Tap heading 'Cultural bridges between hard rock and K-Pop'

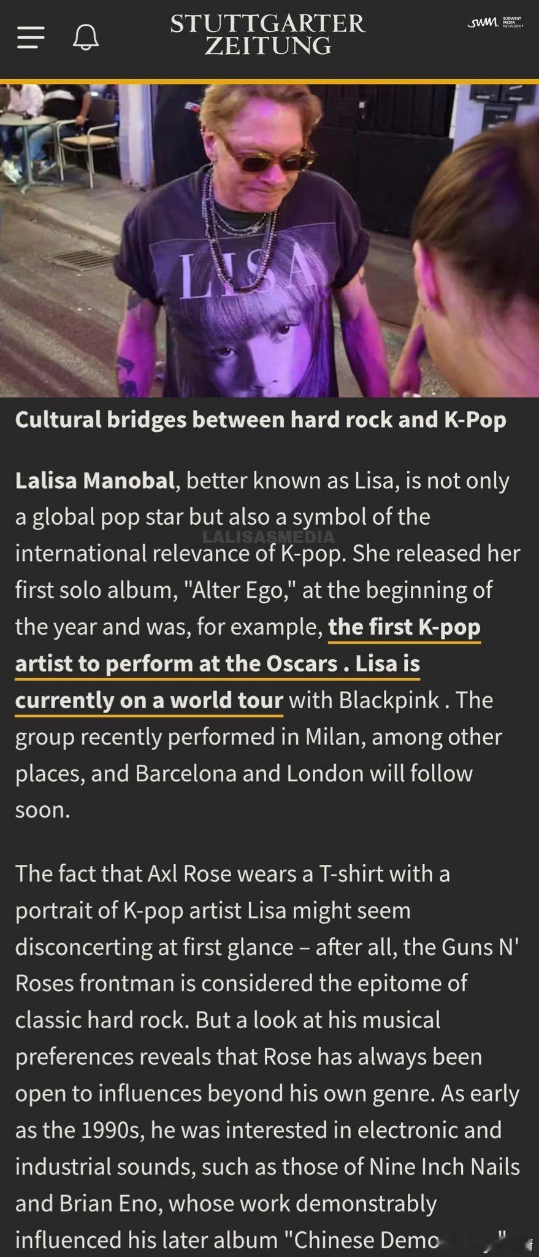[261, 420]
